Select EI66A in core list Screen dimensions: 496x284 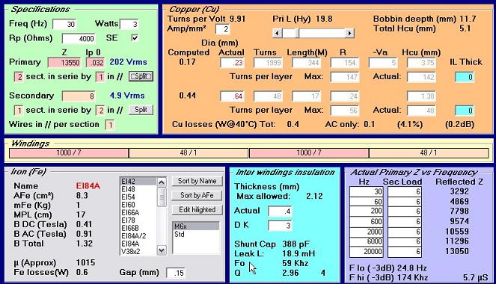[x=138, y=212]
